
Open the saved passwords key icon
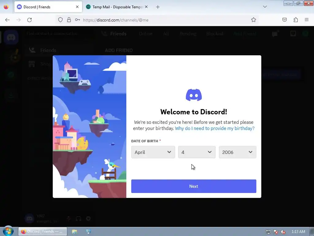[x=78, y=20]
